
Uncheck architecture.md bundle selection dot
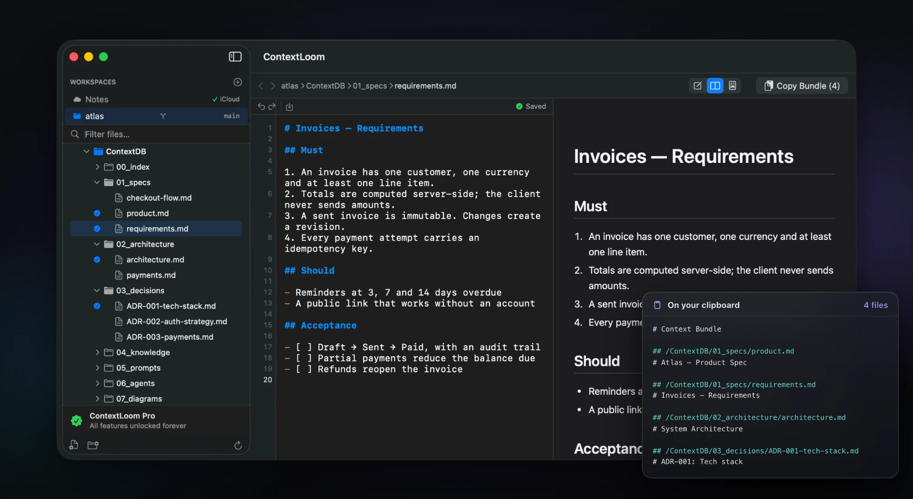(x=97, y=260)
